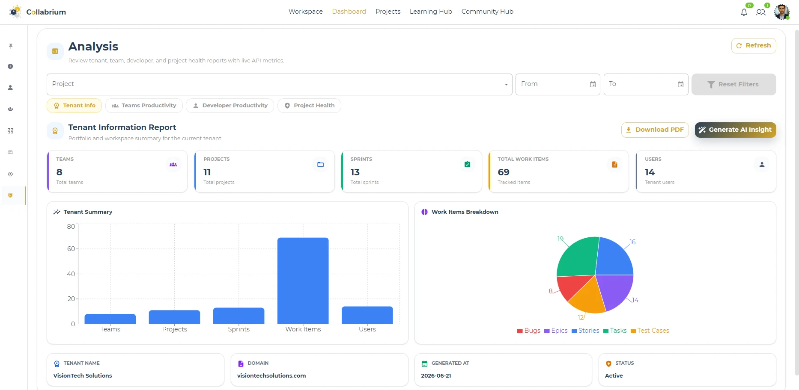Click Generate AI Insight button

(735, 130)
